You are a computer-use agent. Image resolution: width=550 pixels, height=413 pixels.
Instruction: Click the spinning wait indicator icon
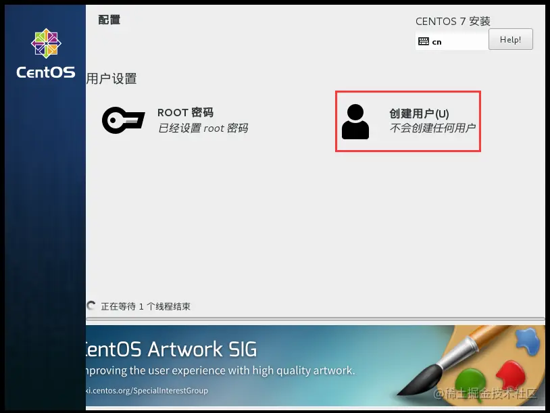[91, 306]
